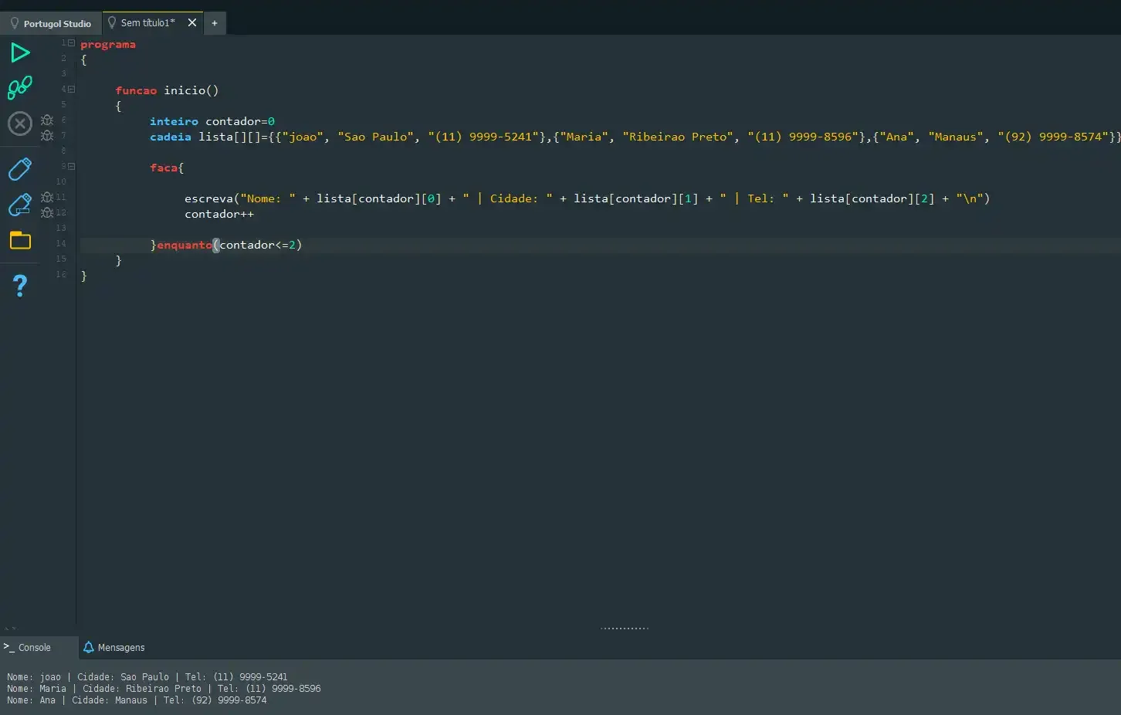The width and height of the screenshot is (1121, 715).
Task: Open a new tab with the plus button
Action: click(x=215, y=23)
